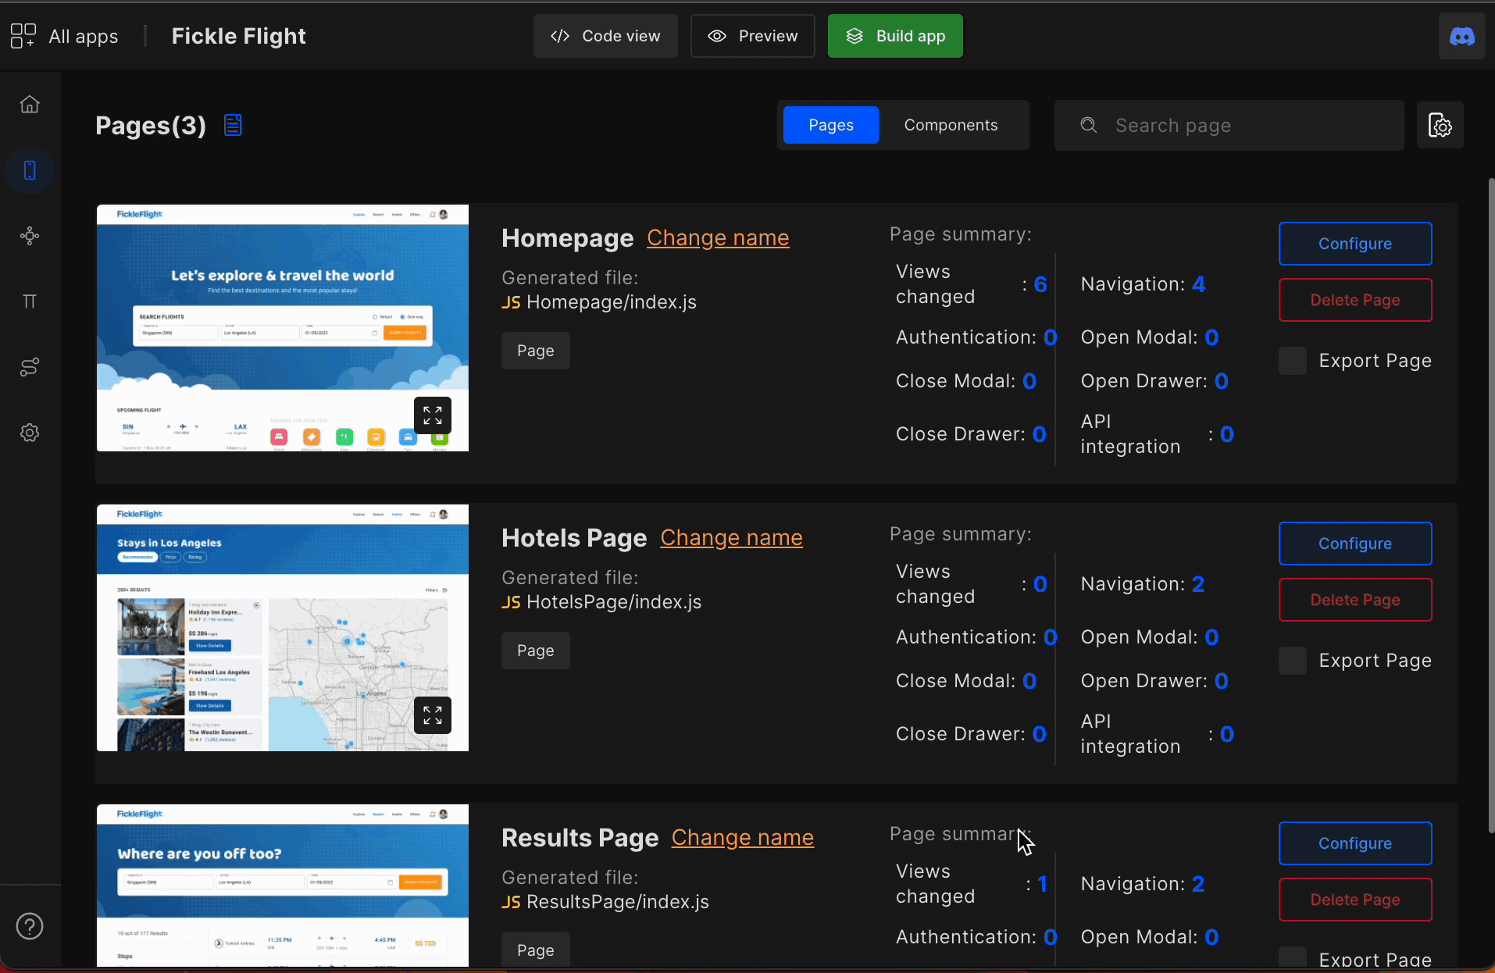Open the typography sidebar icon
1495x973 pixels.
(x=30, y=301)
